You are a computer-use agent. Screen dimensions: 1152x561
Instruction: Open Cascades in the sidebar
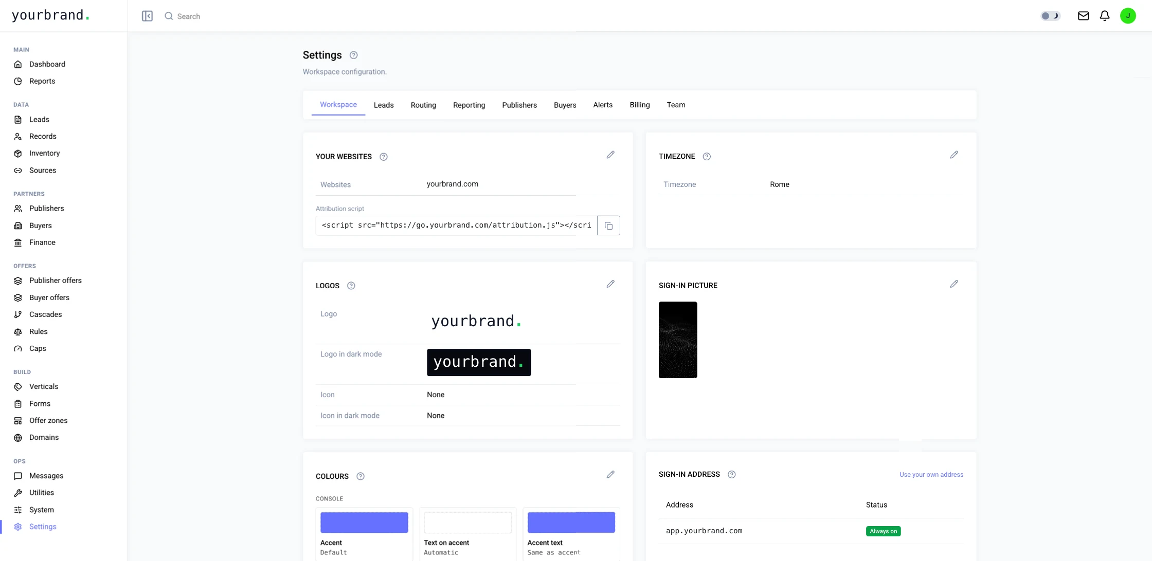point(45,314)
